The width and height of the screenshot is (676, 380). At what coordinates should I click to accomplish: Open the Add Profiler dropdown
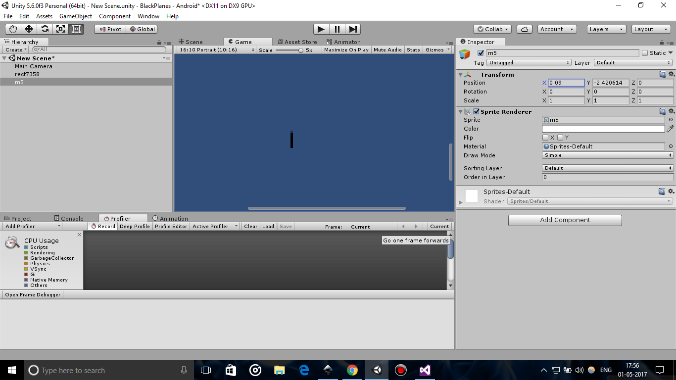[32, 226]
